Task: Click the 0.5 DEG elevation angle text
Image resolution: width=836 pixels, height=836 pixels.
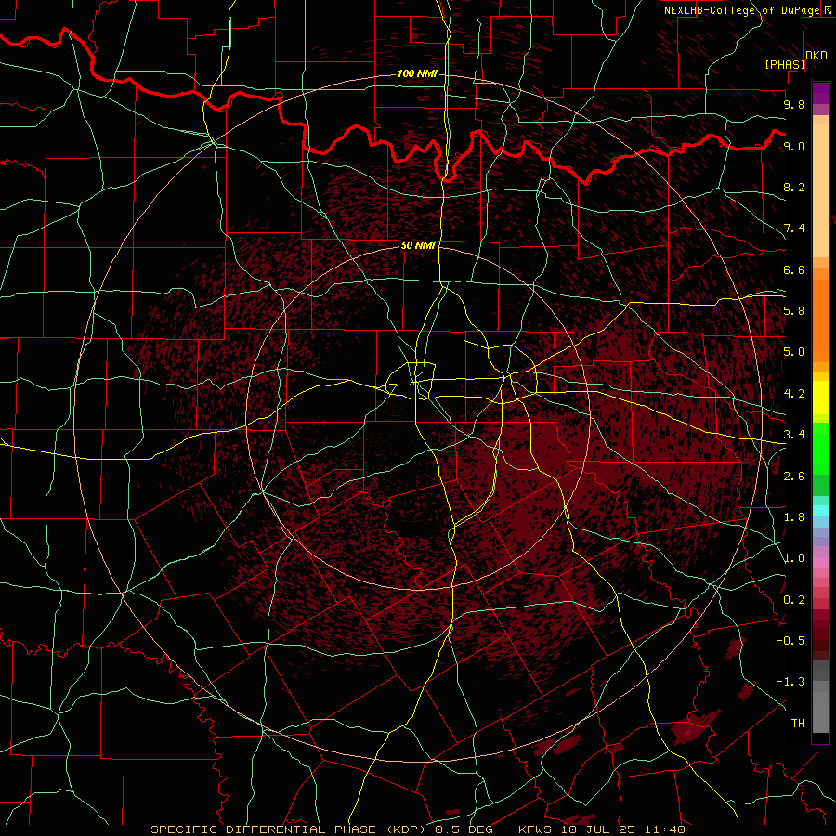Action: 465,829
